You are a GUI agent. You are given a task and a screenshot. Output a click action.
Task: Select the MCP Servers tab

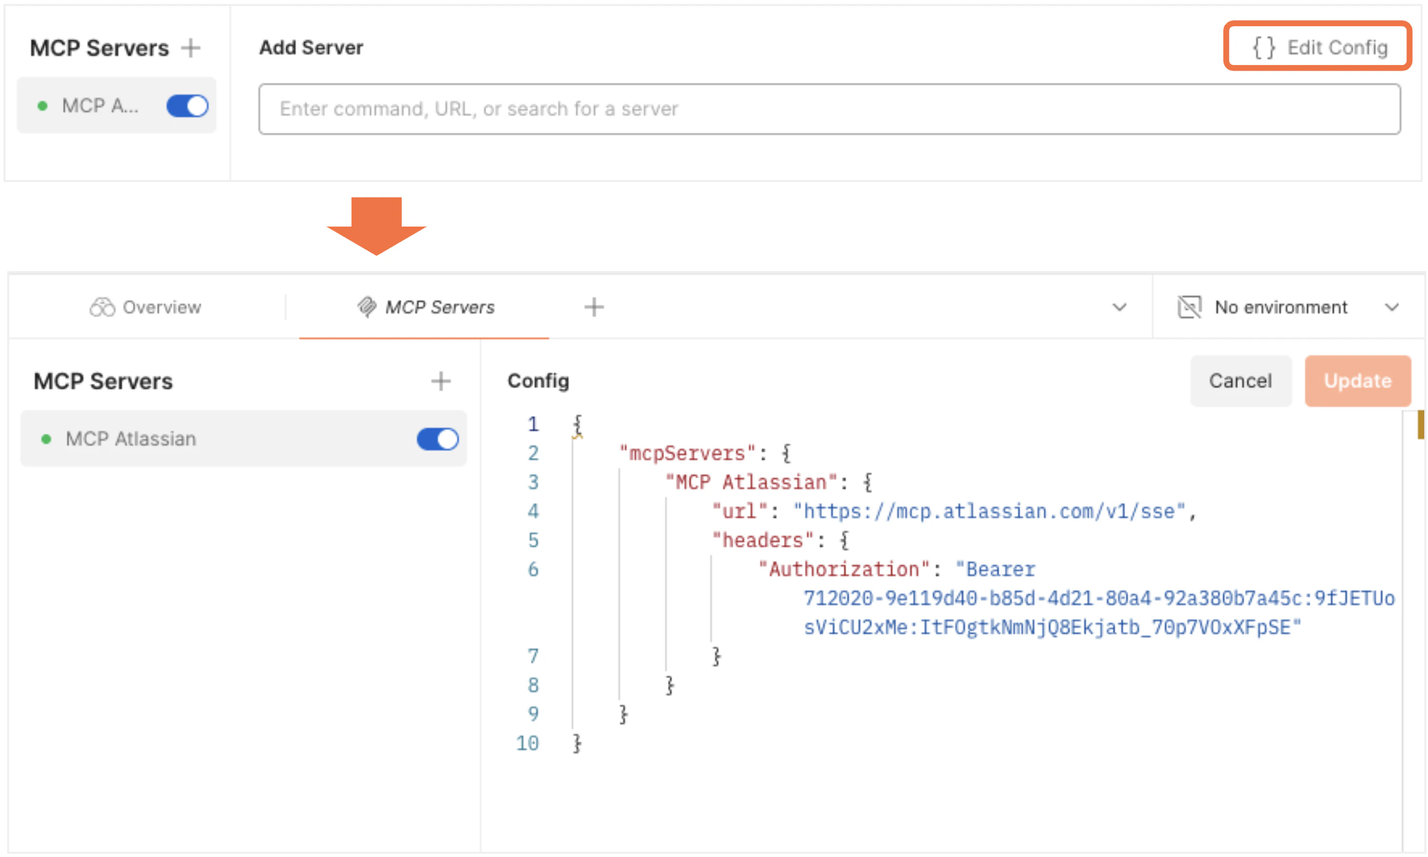coord(439,307)
